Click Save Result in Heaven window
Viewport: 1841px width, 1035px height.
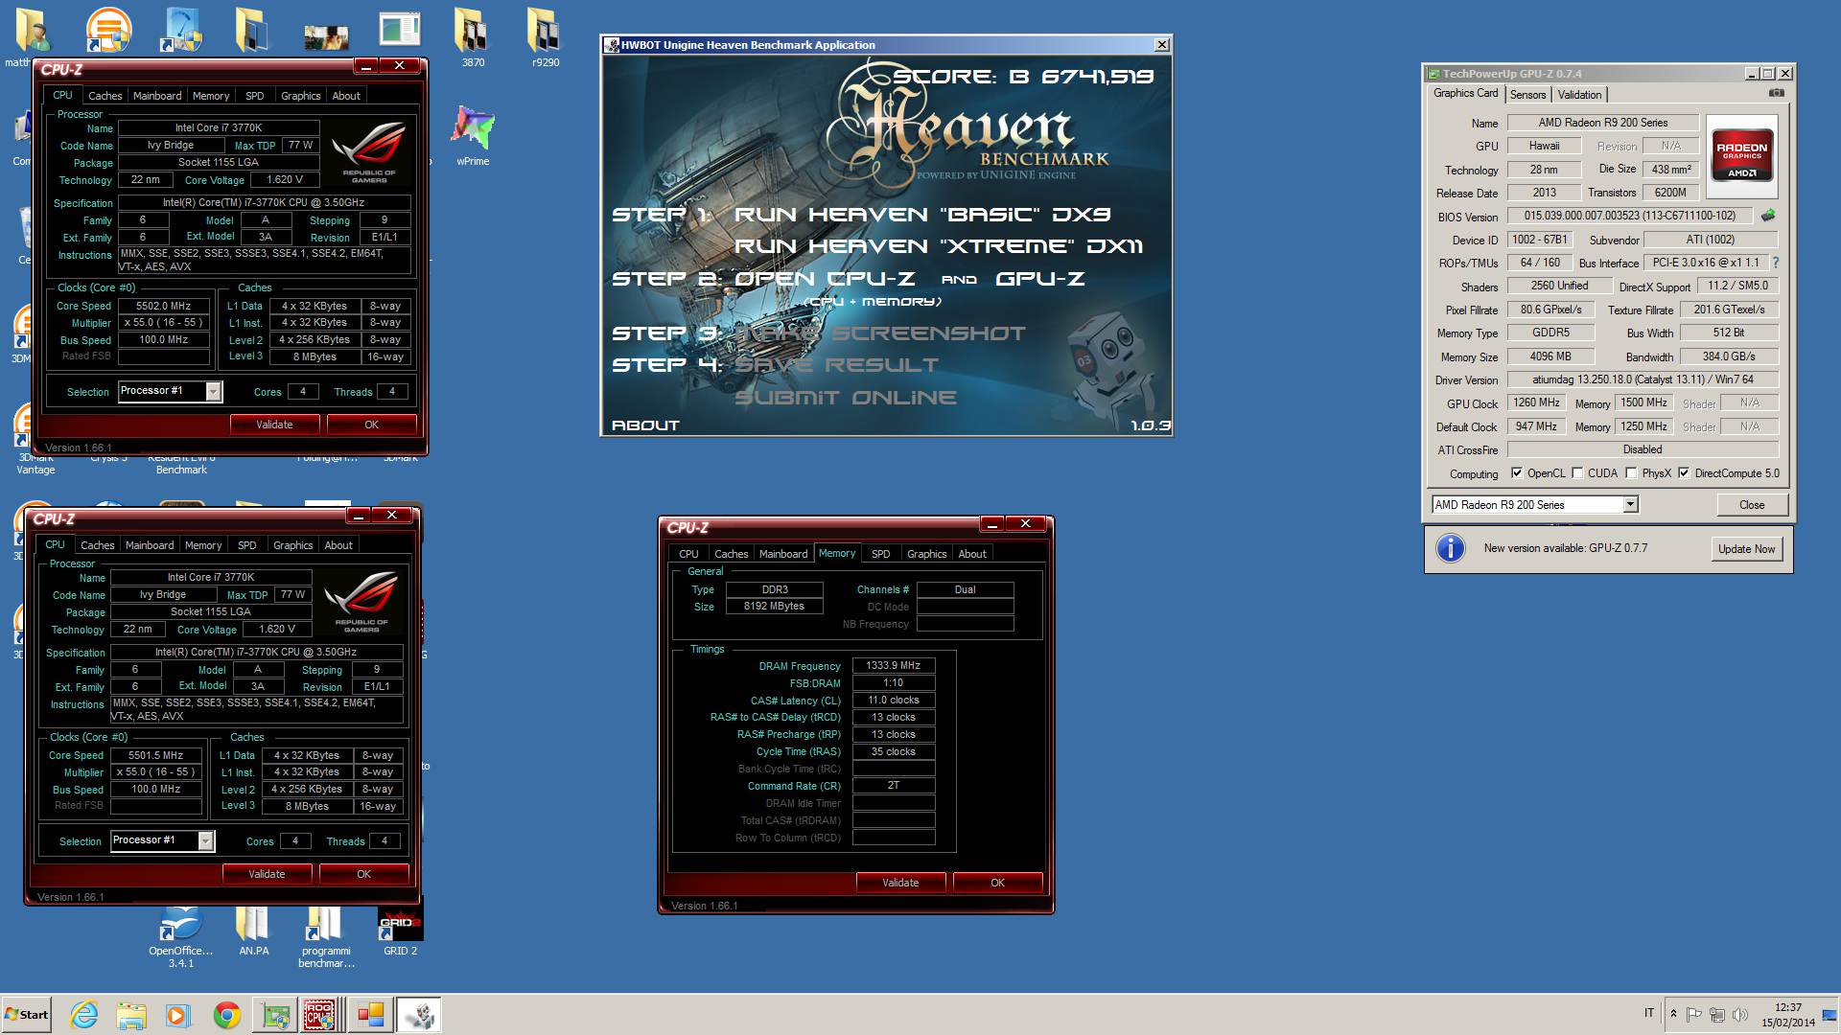836,365
